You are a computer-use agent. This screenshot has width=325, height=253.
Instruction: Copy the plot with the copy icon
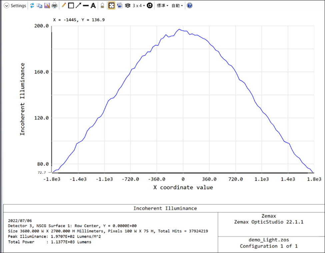pyautogui.click(x=39, y=6)
